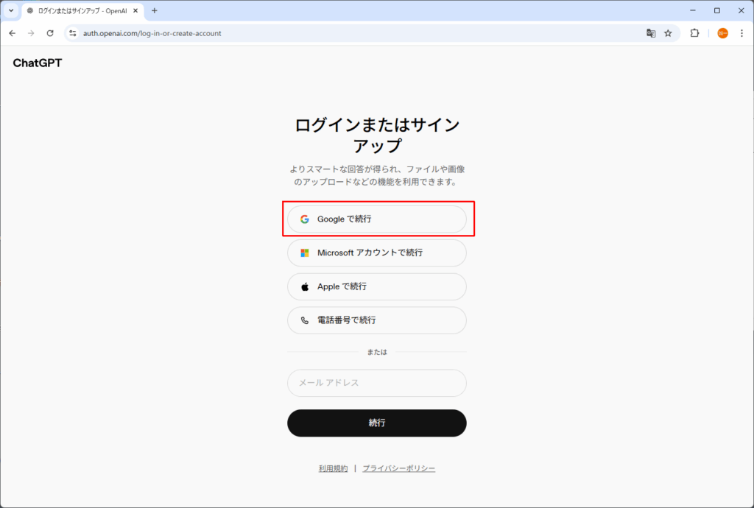The width and height of the screenshot is (754, 508).
Task: Open the Extensions puzzle icon
Action: (694, 33)
